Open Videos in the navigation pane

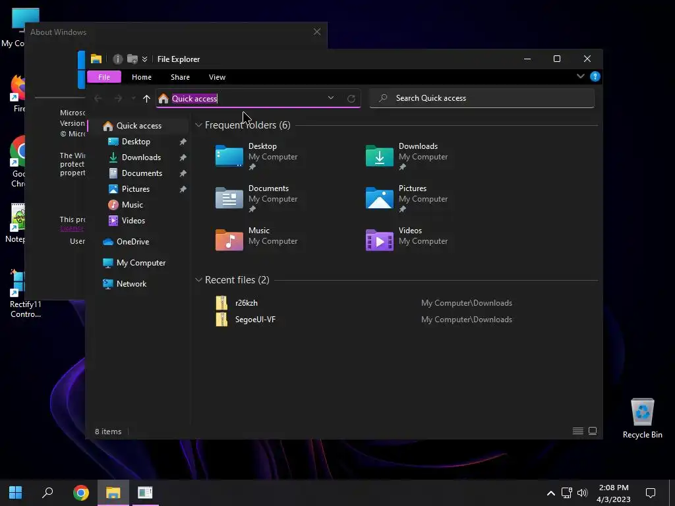point(133,220)
